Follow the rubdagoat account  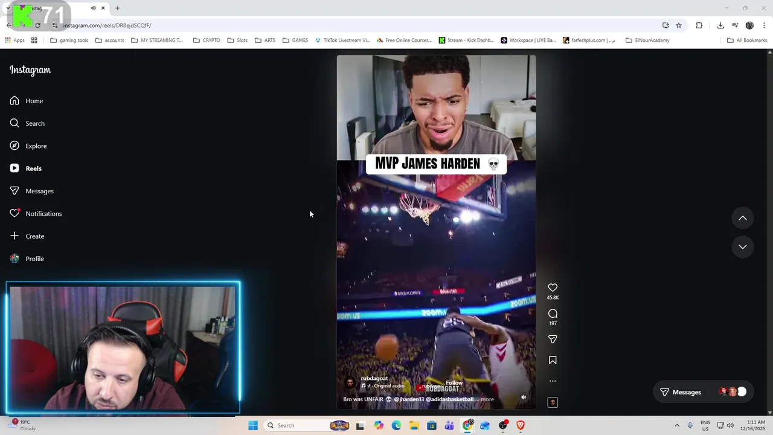454,383
